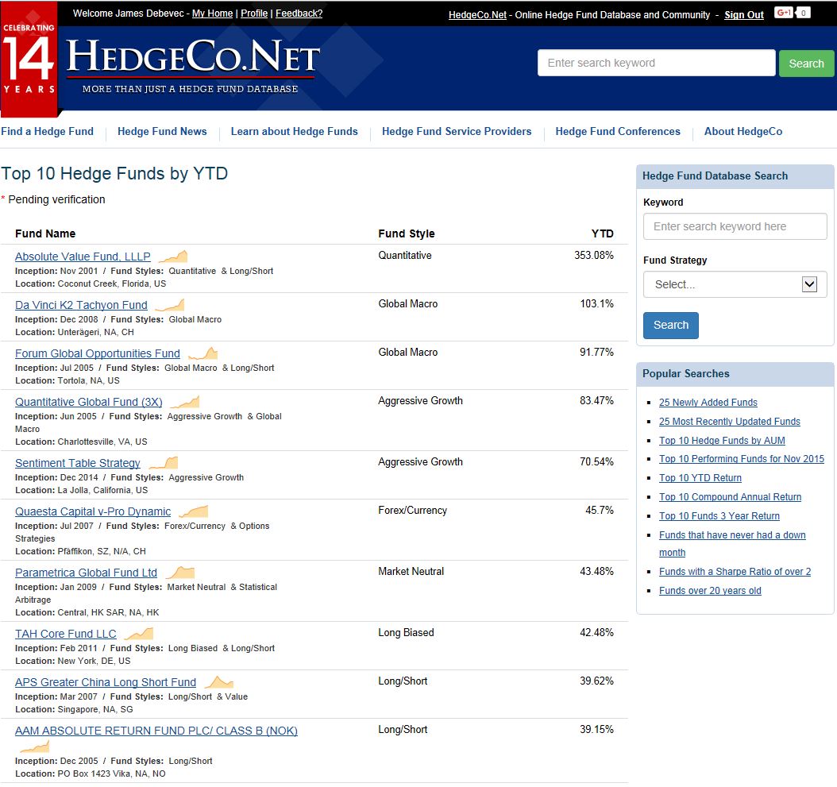This screenshot has height=787, width=837.
Task: Click the HedgeCo.Net link in header
Action: [477, 15]
